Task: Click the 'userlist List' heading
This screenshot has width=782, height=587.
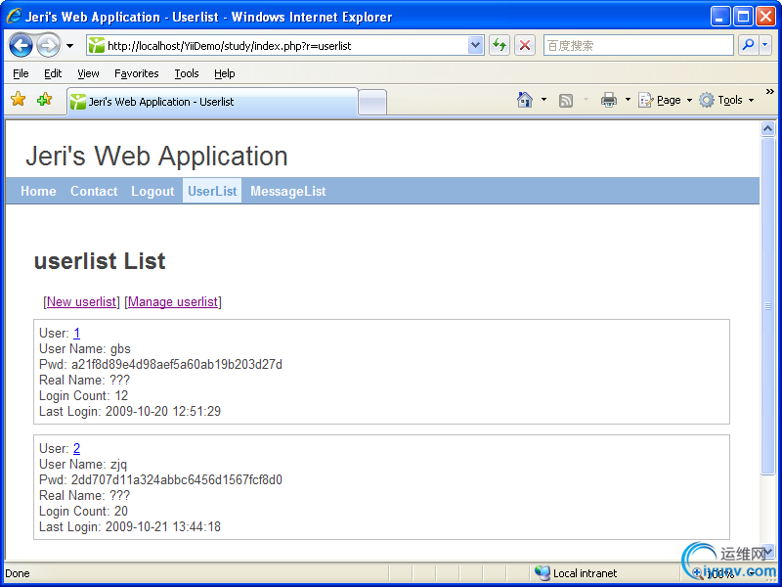Action: pos(100,261)
